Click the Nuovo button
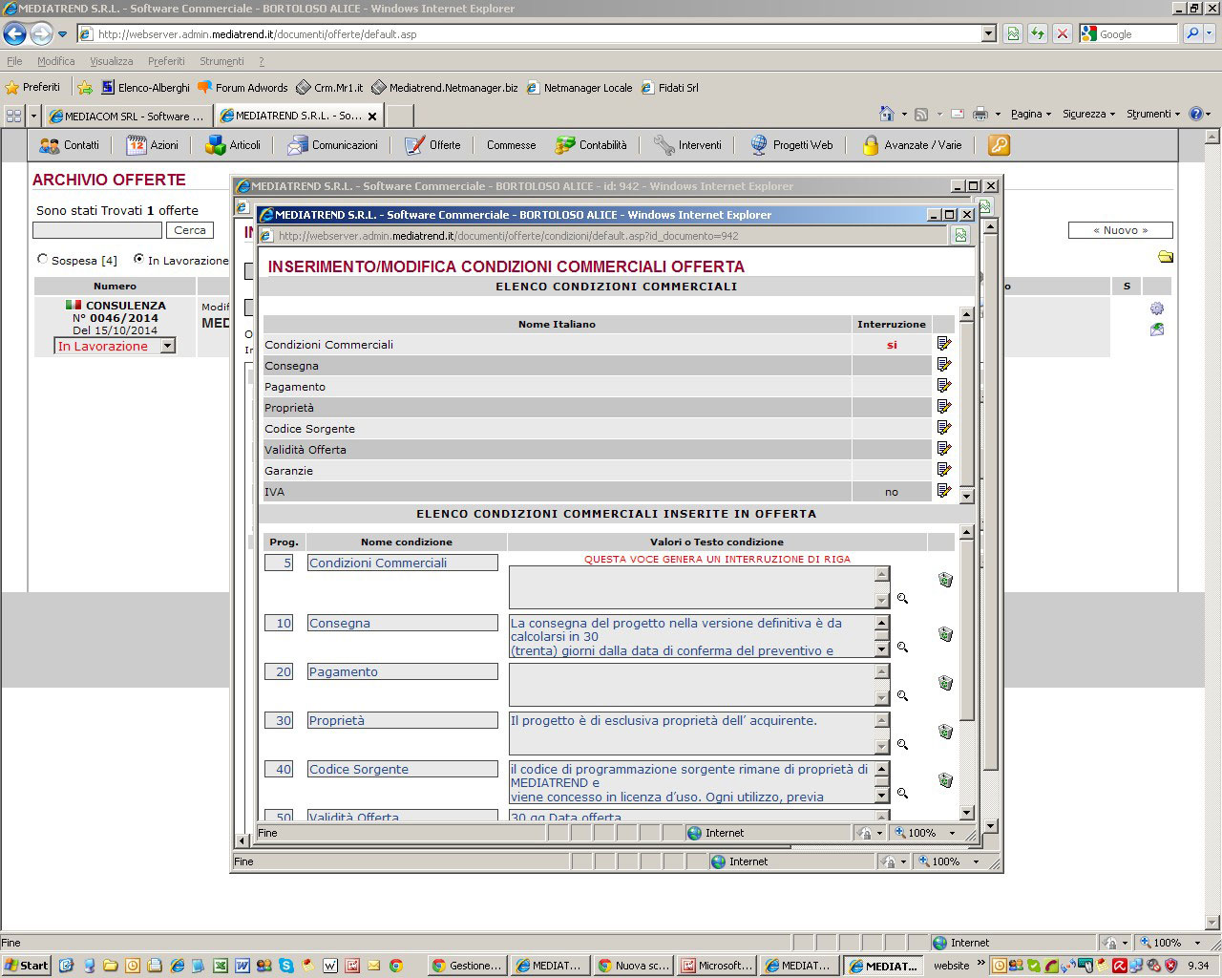Image resolution: width=1222 pixels, height=978 pixels. click(x=1120, y=230)
